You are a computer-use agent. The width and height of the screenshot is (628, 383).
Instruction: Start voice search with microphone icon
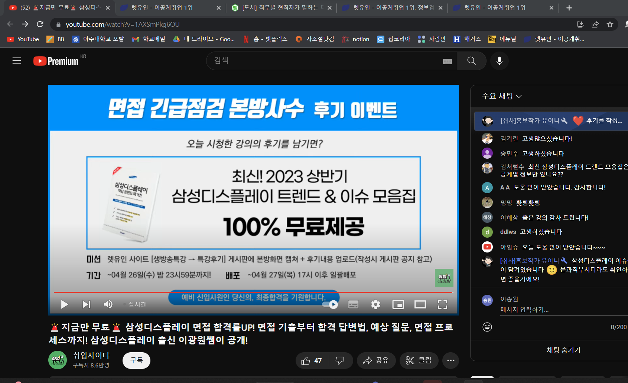click(500, 61)
